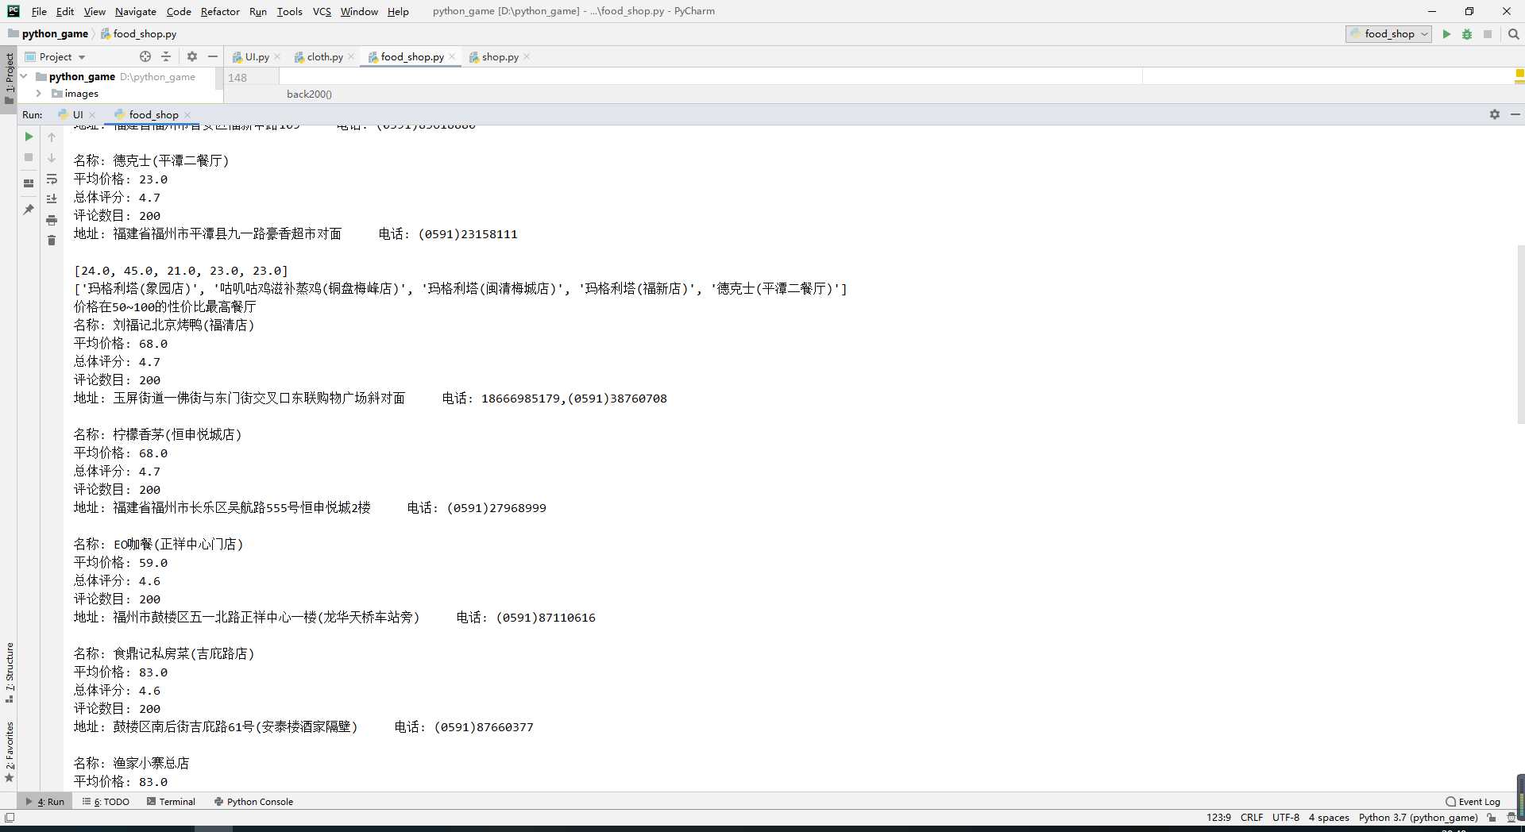Open Project panel settings gear
Image resolution: width=1525 pixels, height=832 pixels.
[191, 56]
